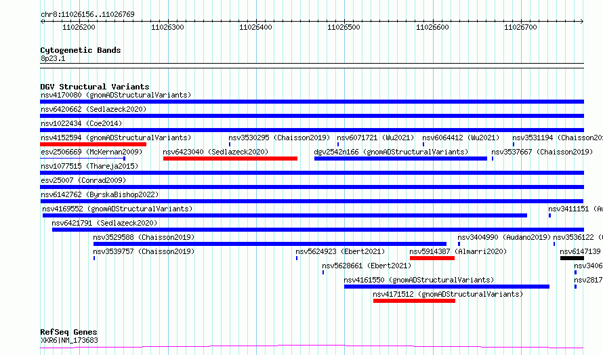The width and height of the screenshot is (603, 355).
Task: Click nsv3539757 Chaisson2019 label
Action: tap(144, 251)
